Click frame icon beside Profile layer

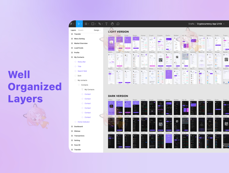point(72,53)
